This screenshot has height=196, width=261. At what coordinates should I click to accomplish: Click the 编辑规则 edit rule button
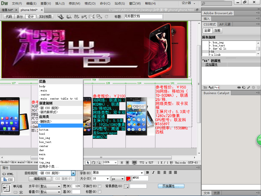pyautogui.click(x=40, y=179)
